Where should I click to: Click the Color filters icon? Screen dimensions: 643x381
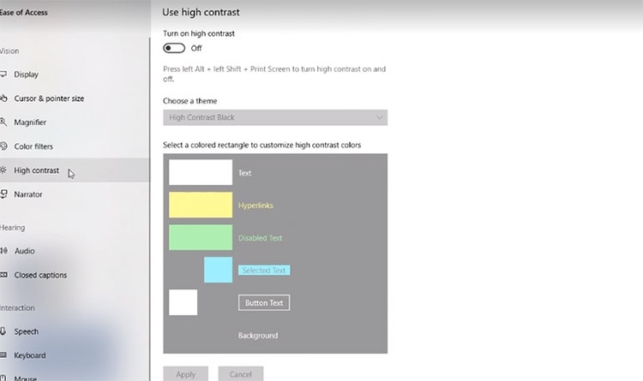point(3,146)
